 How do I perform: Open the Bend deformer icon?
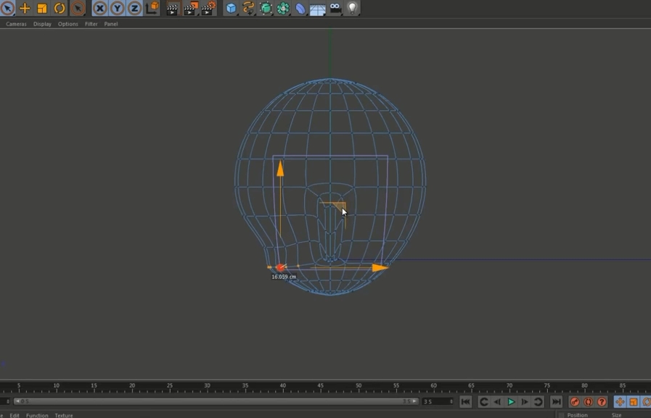(300, 8)
